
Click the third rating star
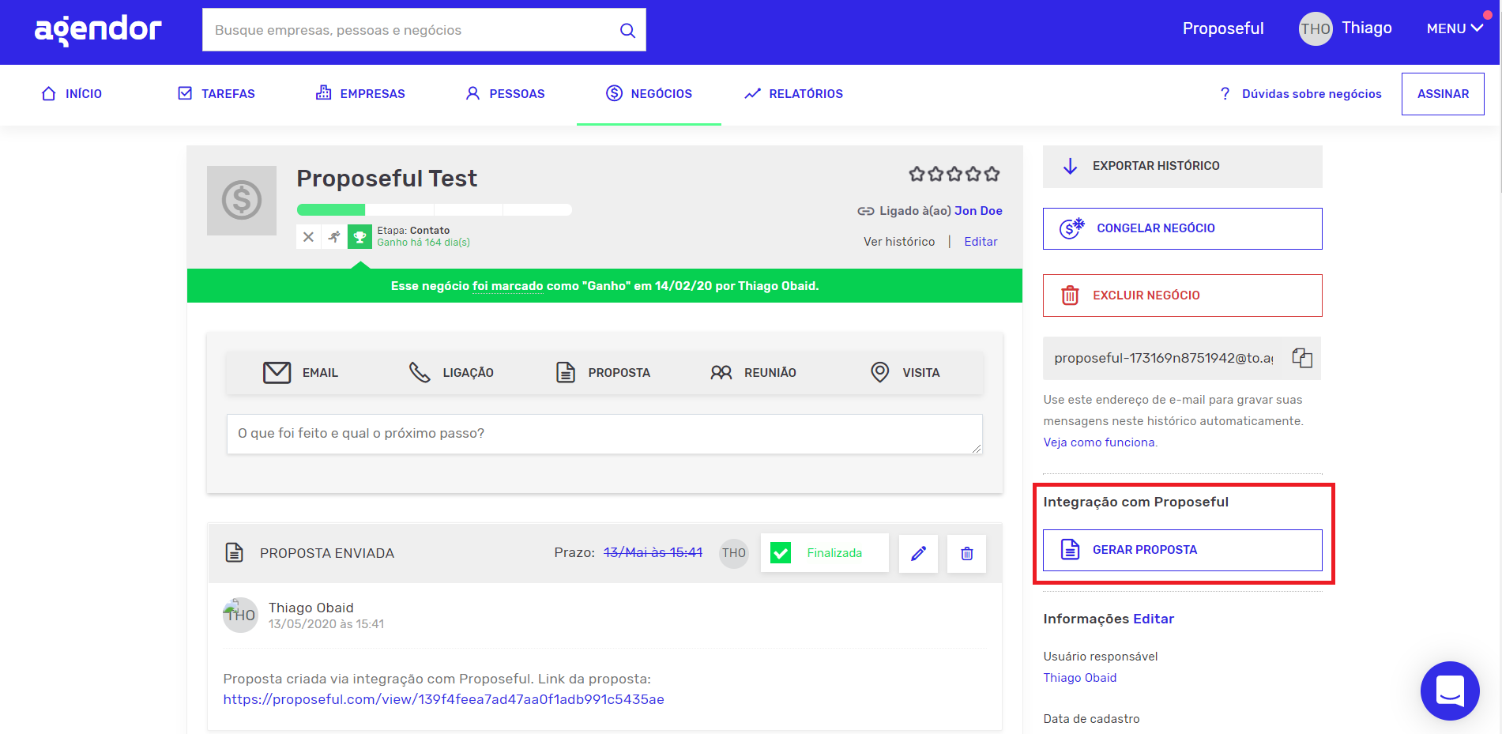[x=954, y=174]
